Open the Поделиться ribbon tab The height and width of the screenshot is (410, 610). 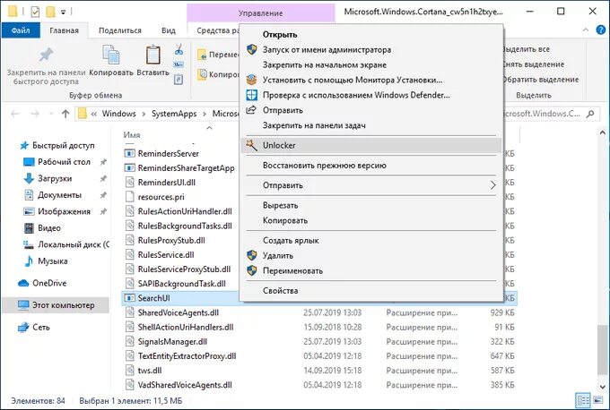click(x=120, y=30)
